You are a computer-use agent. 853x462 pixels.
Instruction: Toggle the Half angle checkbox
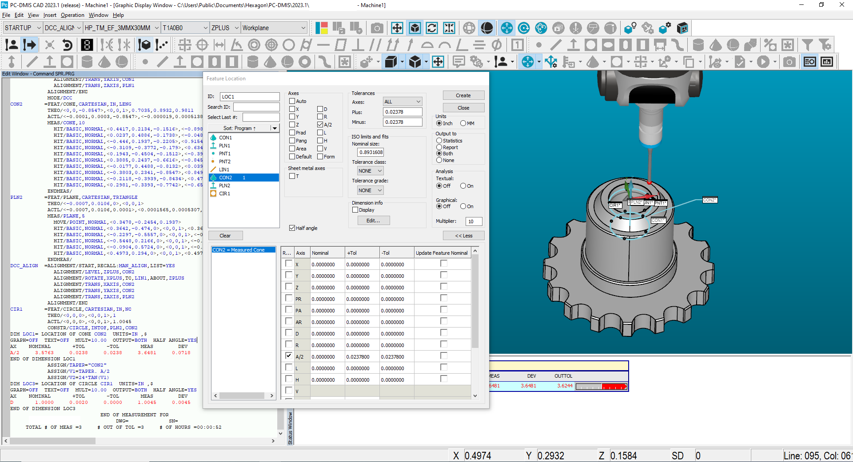pyautogui.click(x=292, y=228)
